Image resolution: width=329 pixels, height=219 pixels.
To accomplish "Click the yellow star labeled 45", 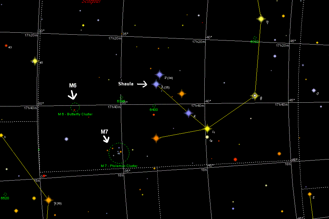I will click(x=34, y=61).
